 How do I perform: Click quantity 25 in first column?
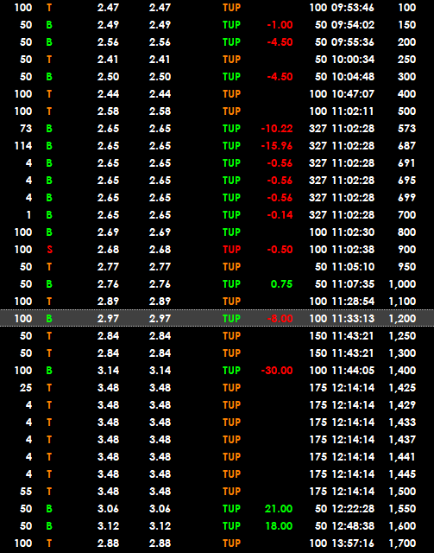26,388
